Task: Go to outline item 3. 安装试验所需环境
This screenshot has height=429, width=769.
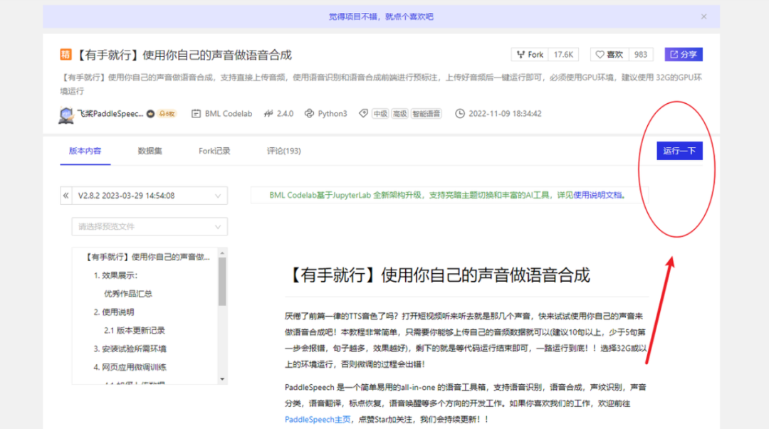Action: [130, 349]
